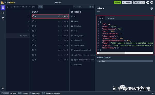The width and height of the screenshot is (155, 95).
Task: Expand the related values 10 row
Action: (125, 61)
